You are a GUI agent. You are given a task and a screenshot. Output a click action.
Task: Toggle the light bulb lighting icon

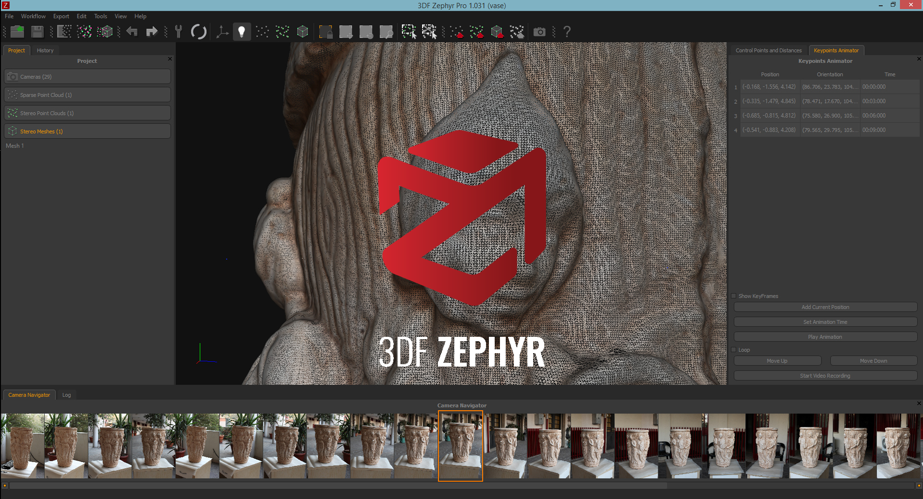242,32
